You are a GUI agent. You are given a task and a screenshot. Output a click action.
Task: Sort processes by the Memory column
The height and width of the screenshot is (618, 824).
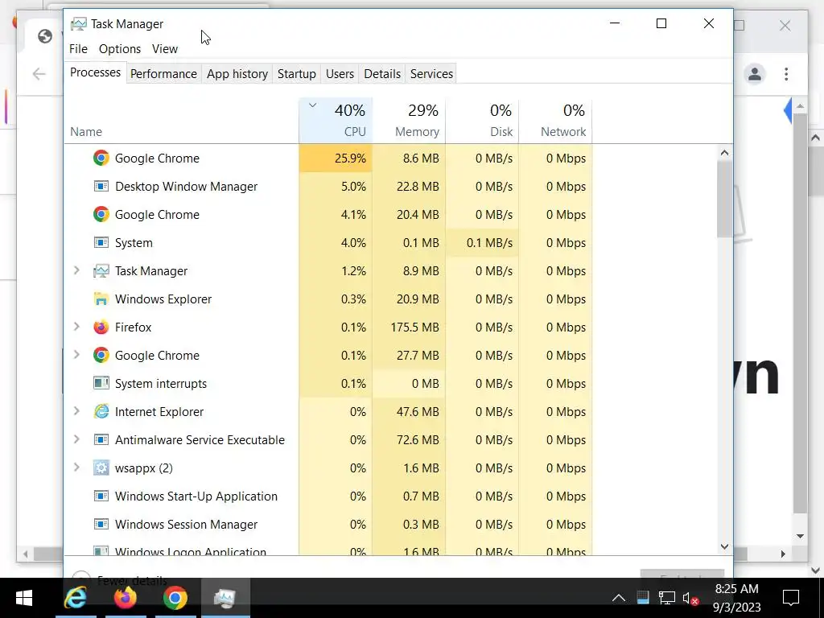click(409, 121)
